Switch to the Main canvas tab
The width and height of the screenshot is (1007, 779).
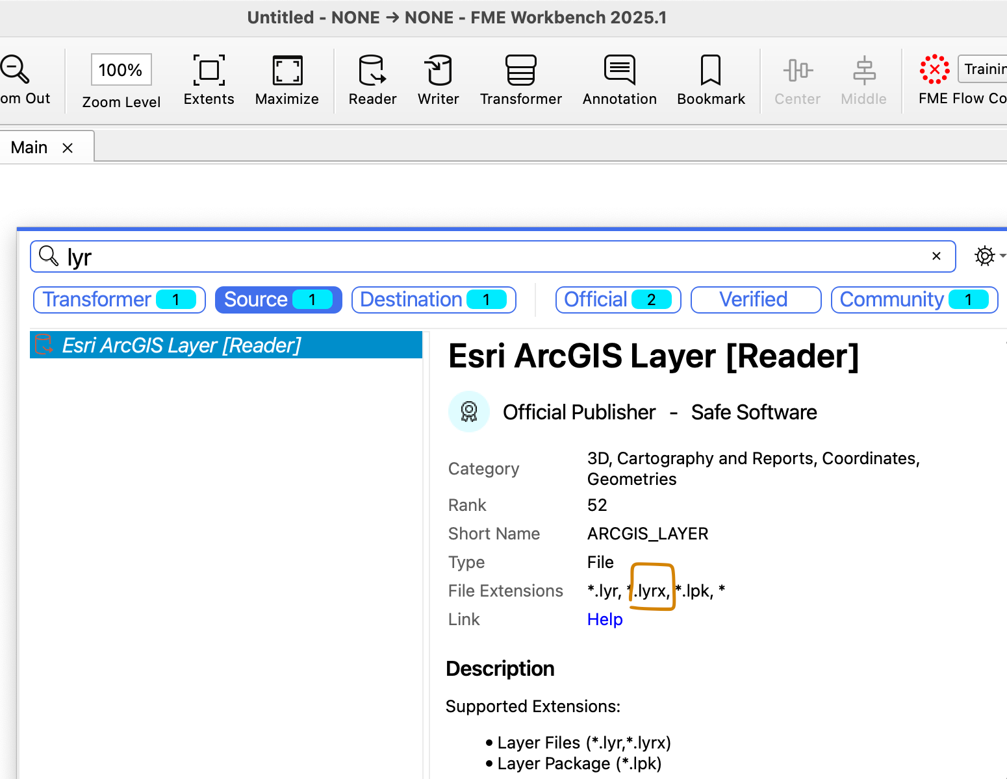(x=29, y=147)
